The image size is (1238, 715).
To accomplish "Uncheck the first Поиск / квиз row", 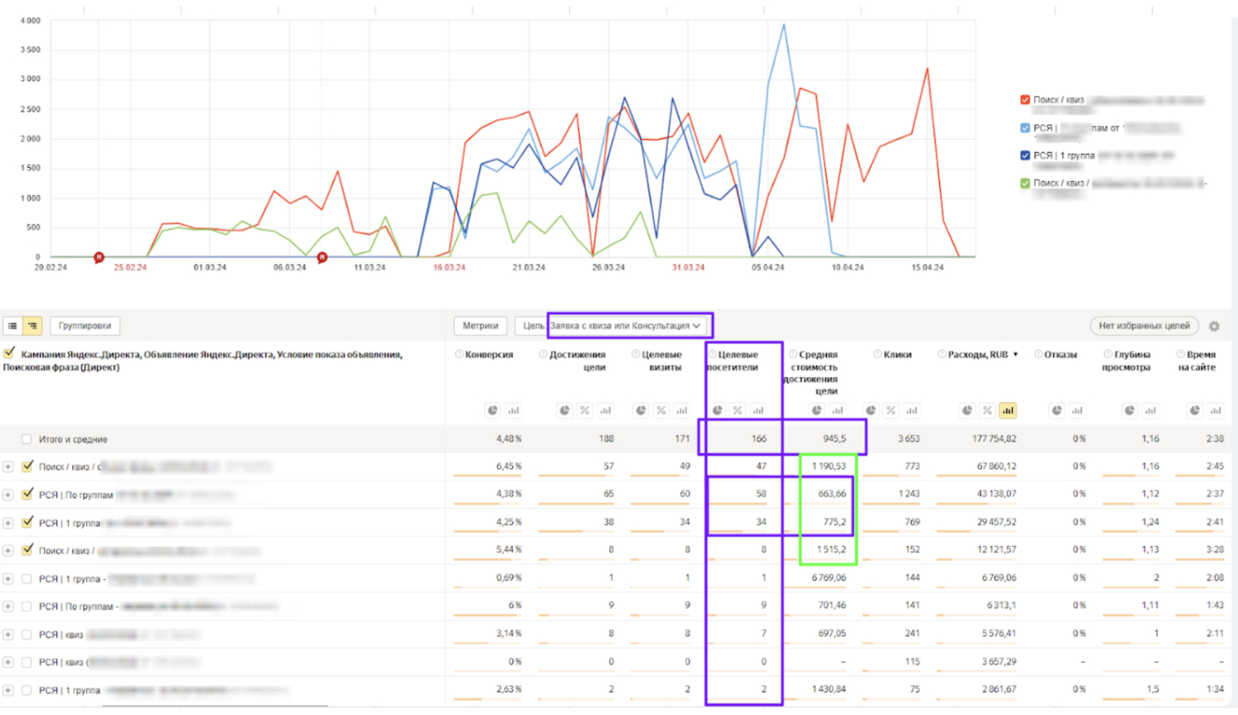I will pos(27,466).
